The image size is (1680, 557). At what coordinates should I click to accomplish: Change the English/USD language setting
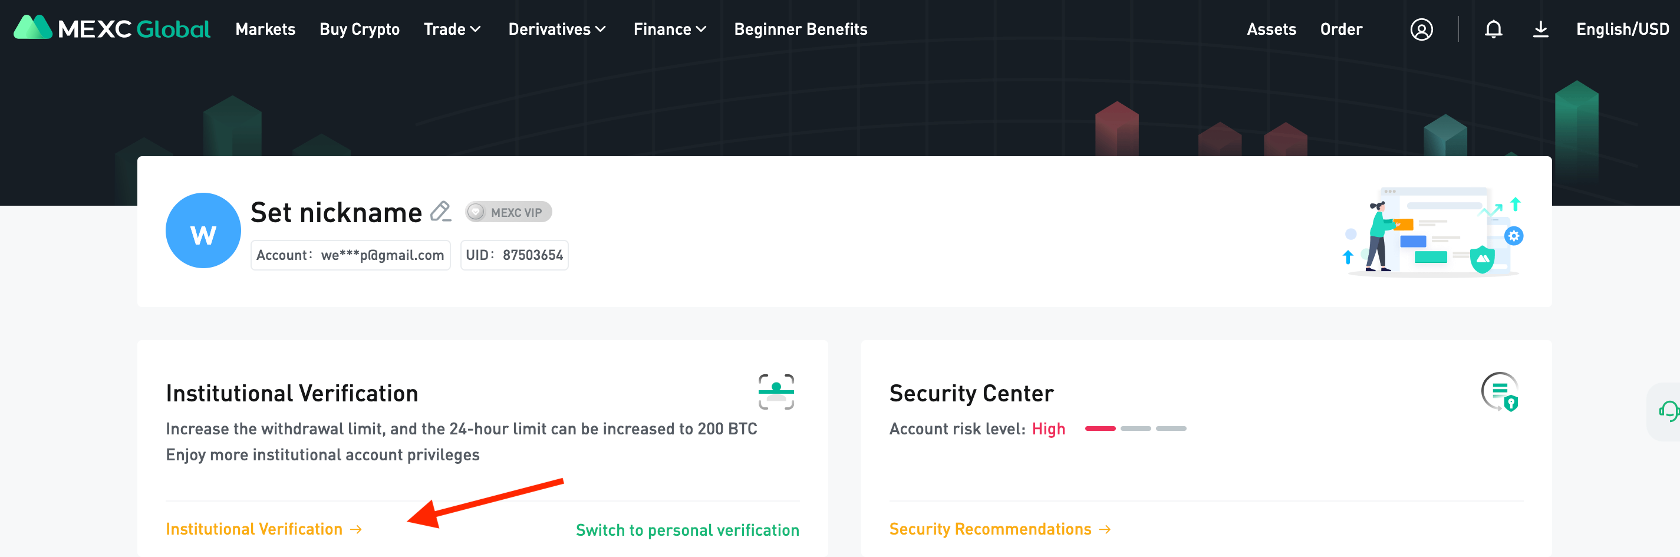click(x=1622, y=29)
